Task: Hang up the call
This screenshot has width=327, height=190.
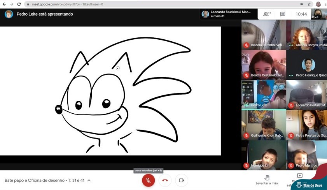Action: [165, 180]
